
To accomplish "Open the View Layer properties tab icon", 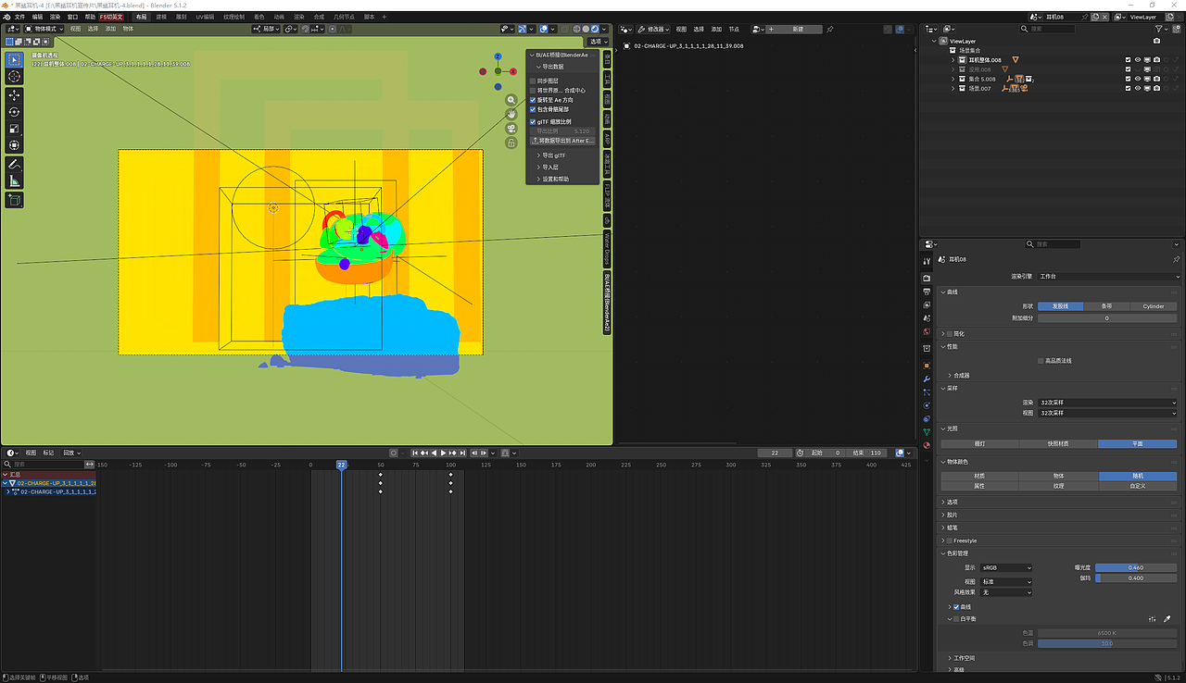I will [x=927, y=304].
